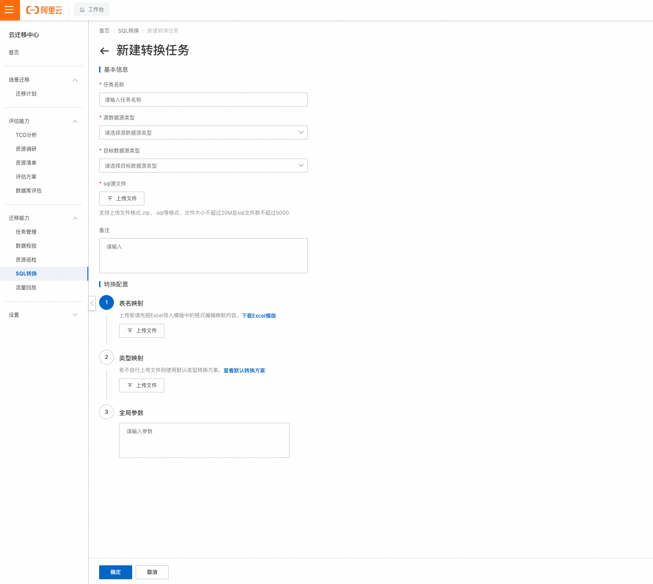The image size is (653, 584).
Task: Click the 云迁移中心 sidebar title
Action: 24,35
